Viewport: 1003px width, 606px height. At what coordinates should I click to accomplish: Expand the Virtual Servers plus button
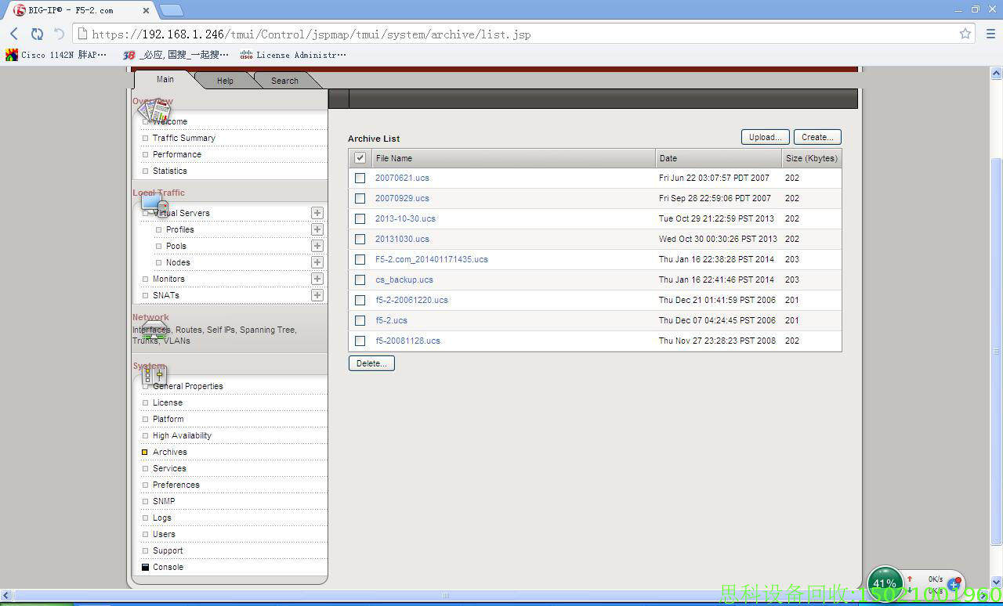pos(317,213)
